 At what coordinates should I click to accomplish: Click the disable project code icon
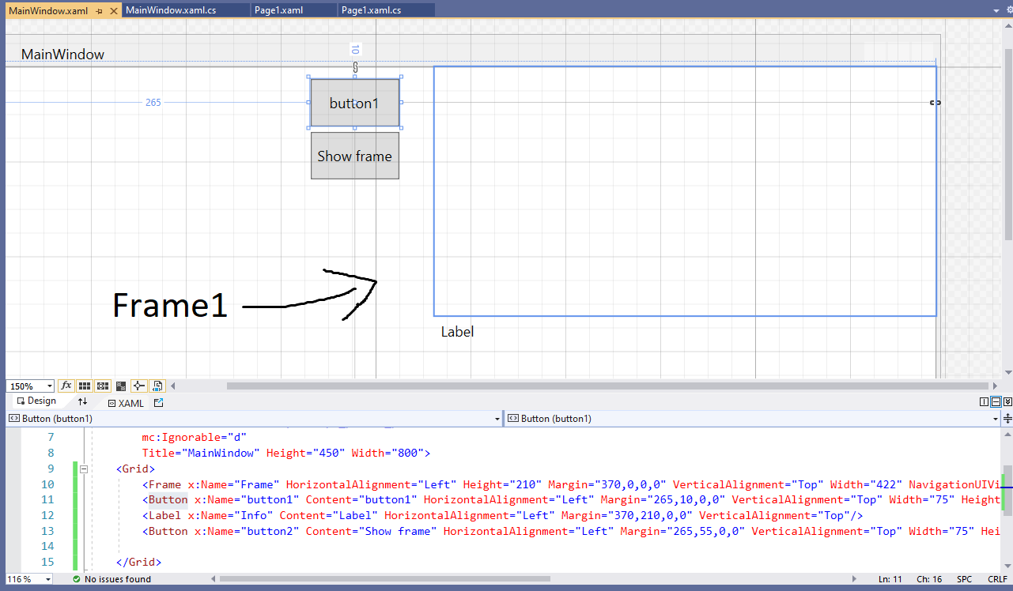[157, 386]
